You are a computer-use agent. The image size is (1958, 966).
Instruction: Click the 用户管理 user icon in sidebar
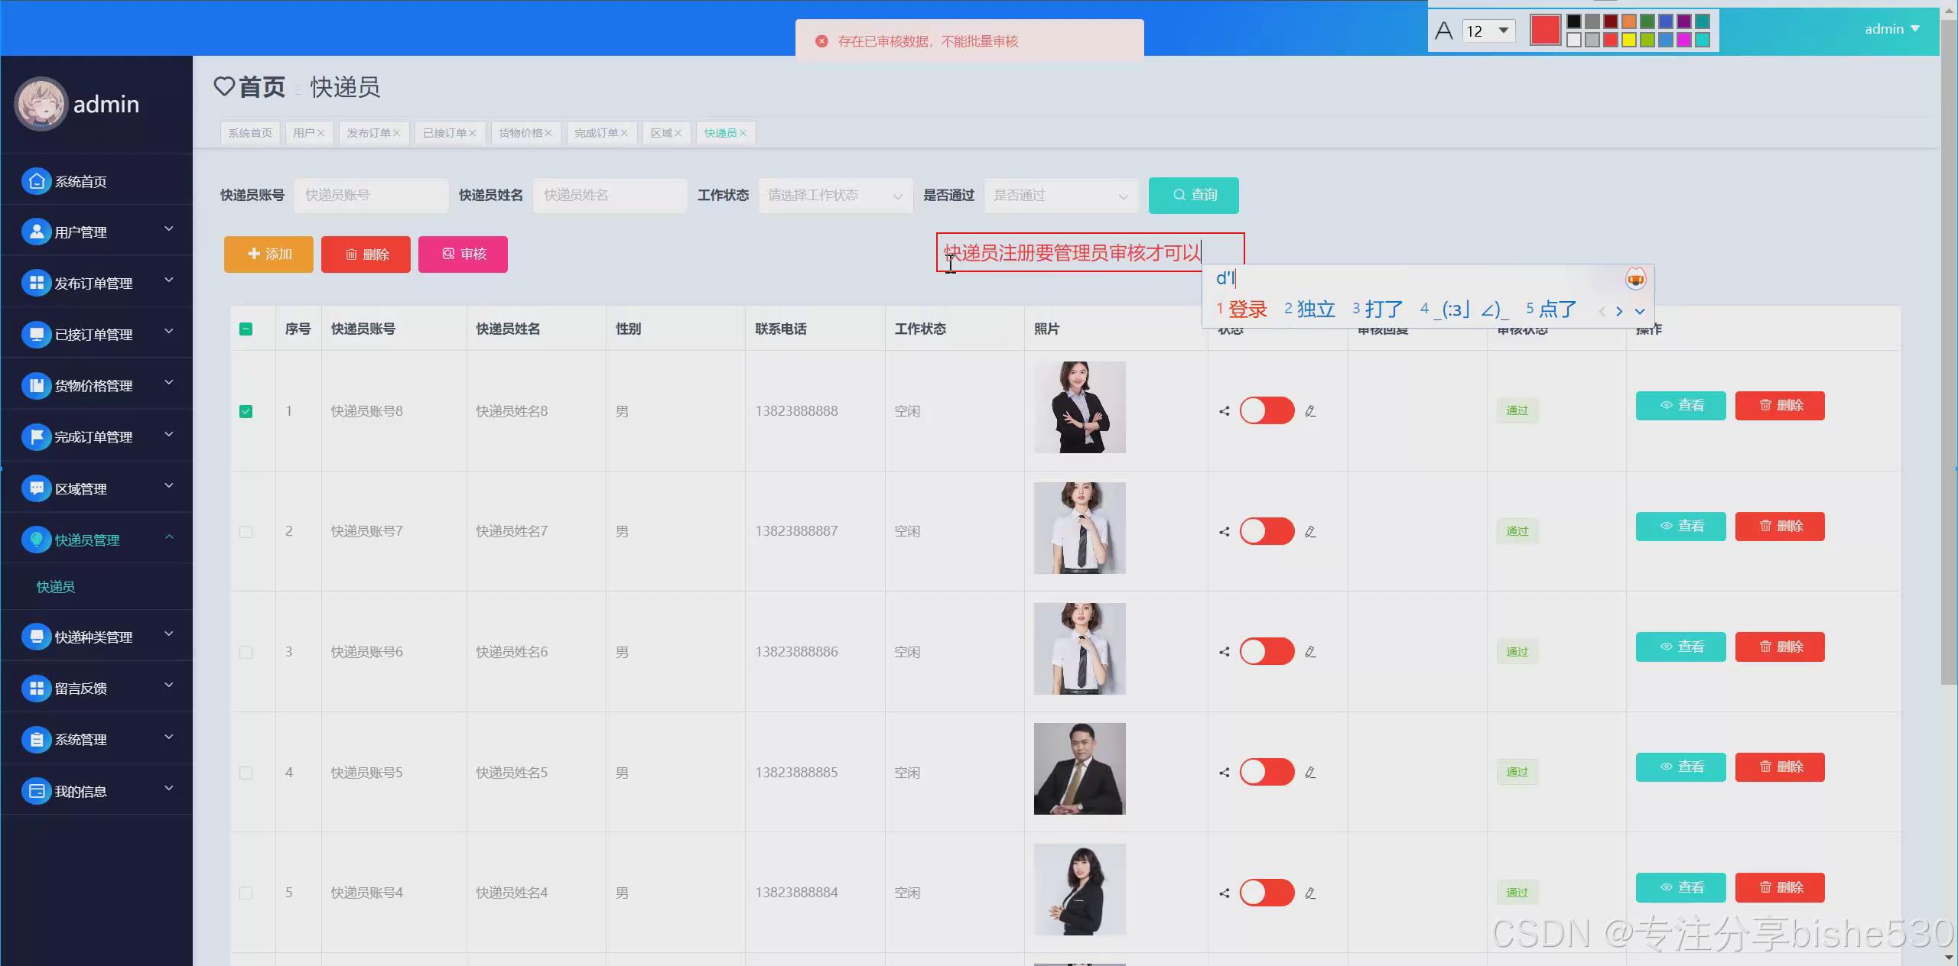tap(36, 232)
